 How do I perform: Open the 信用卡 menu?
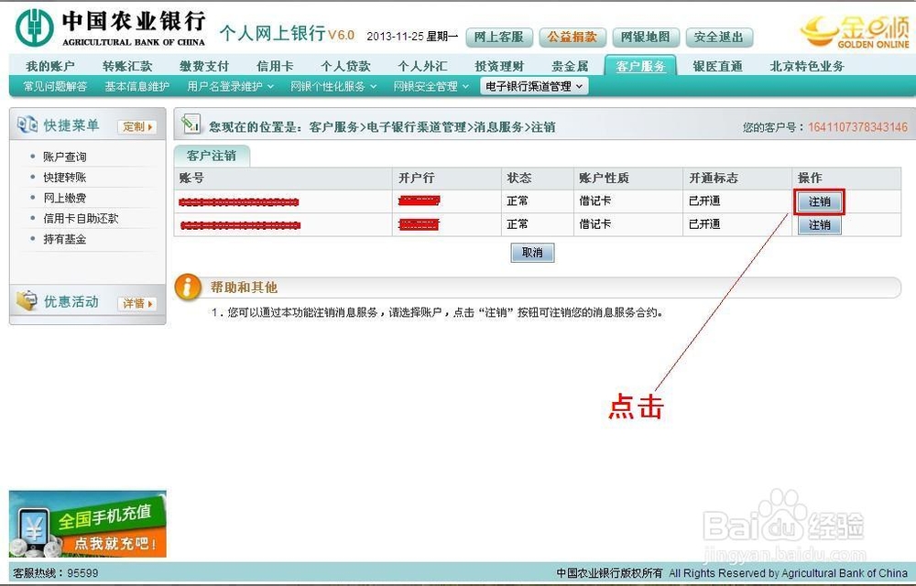(275, 65)
